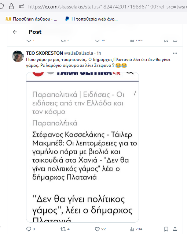The height and width of the screenshot is (234, 187).
Task: Open site permissions icon in address bar
Action: [22, 6]
